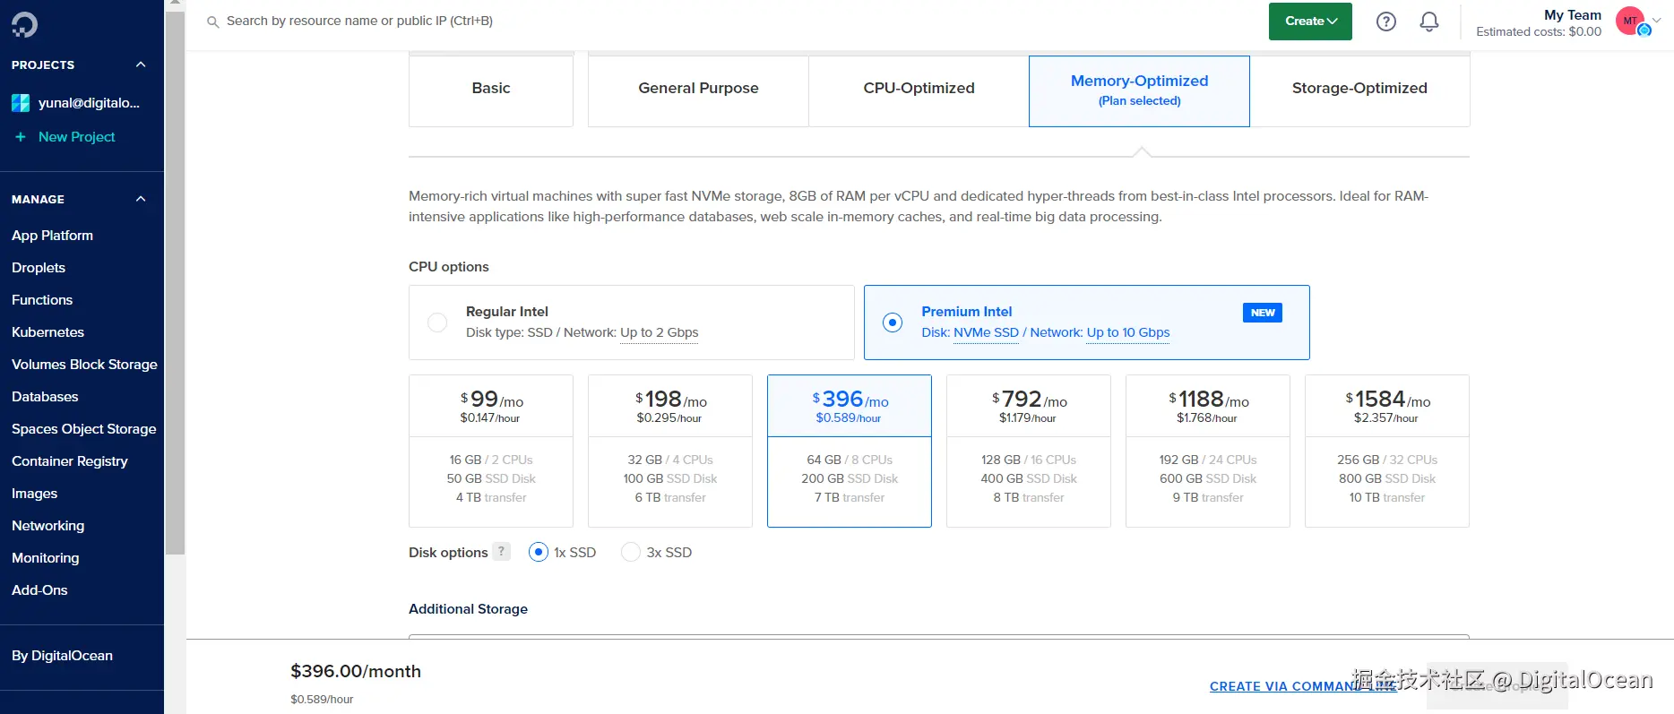Open Monitoring in sidebar
Viewport: 1674px width, 714px height.
click(45, 558)
